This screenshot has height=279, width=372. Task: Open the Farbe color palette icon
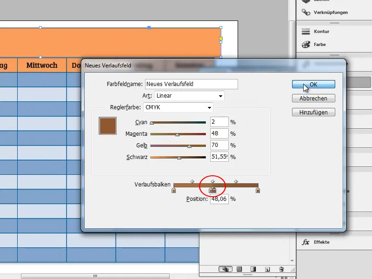(x=306, y=44)
